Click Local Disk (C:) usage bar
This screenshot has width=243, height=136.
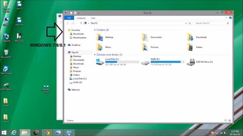tap(122, 62)
